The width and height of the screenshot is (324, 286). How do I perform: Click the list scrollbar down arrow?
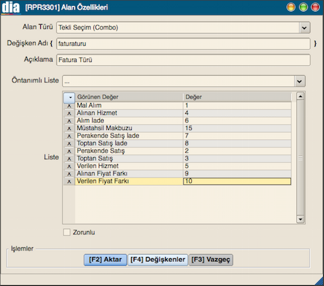pyautogui.click(x=301, y=219)
